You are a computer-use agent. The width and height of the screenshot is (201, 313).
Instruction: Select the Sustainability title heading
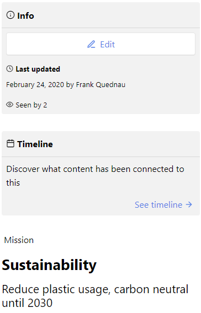point(49,265)
